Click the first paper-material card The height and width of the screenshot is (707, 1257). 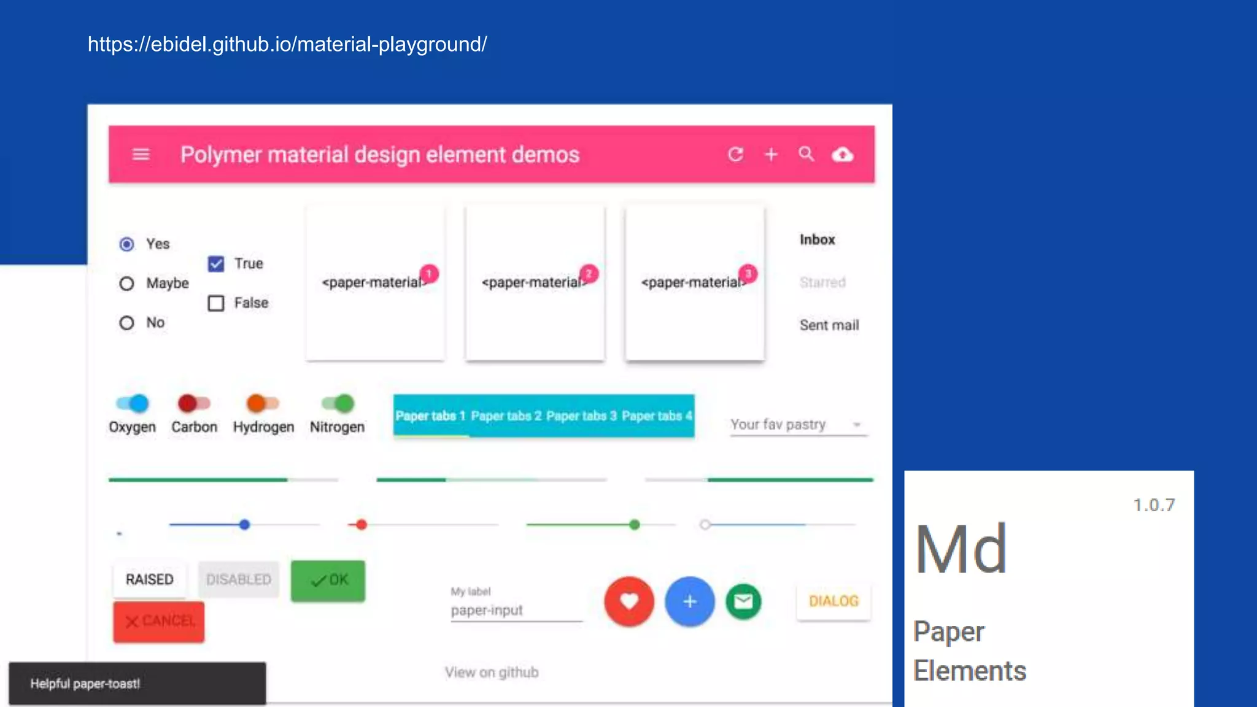pos(375,283)
